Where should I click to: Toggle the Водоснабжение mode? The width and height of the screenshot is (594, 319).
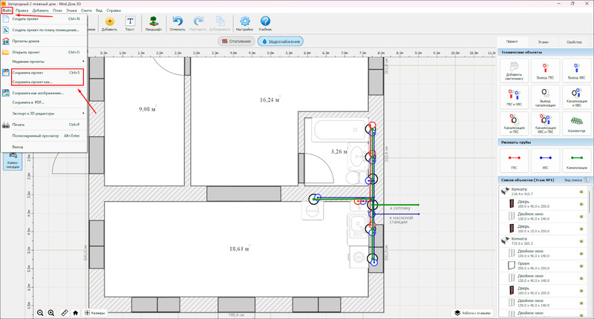click(x=281, y=42)
